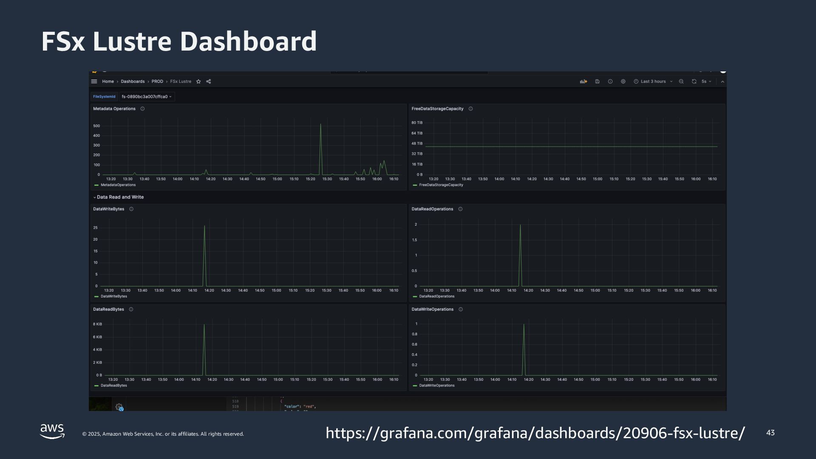Open Metadata Operations panel title menu
Viewport: 816px width, 459px height.
click(114, 109)
